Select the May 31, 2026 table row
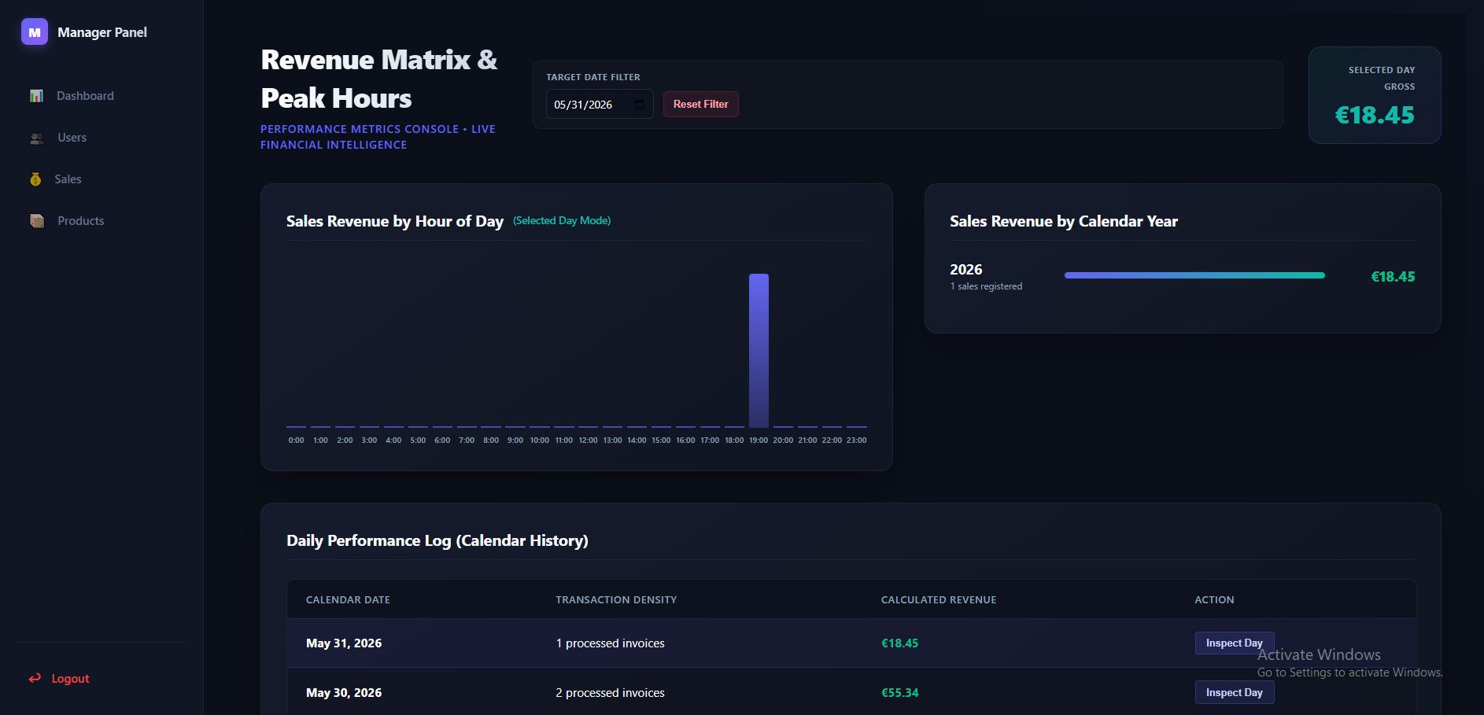Viewport: 1484px width, 715px height. [x=851, y=643]
